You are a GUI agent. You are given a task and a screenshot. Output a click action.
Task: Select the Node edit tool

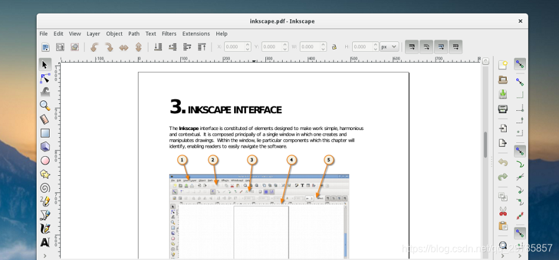pos(45,78)
